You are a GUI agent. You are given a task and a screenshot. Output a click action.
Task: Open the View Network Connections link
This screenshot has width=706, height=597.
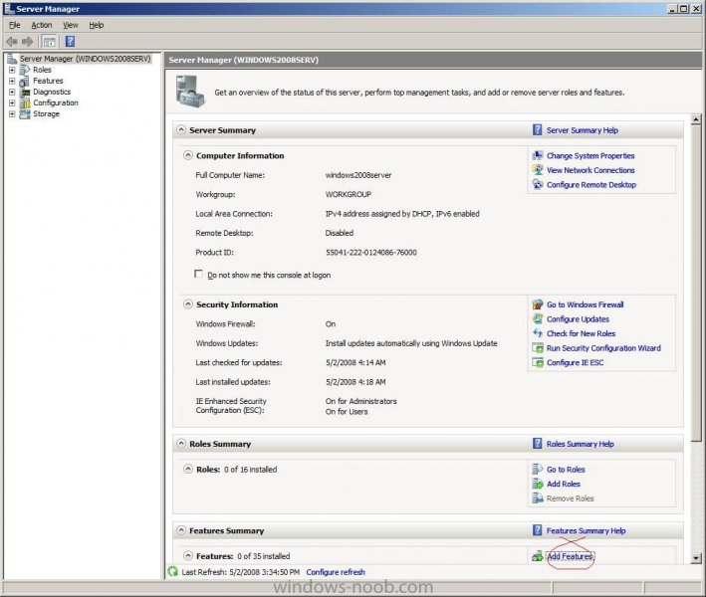click(x=590, y=170)
